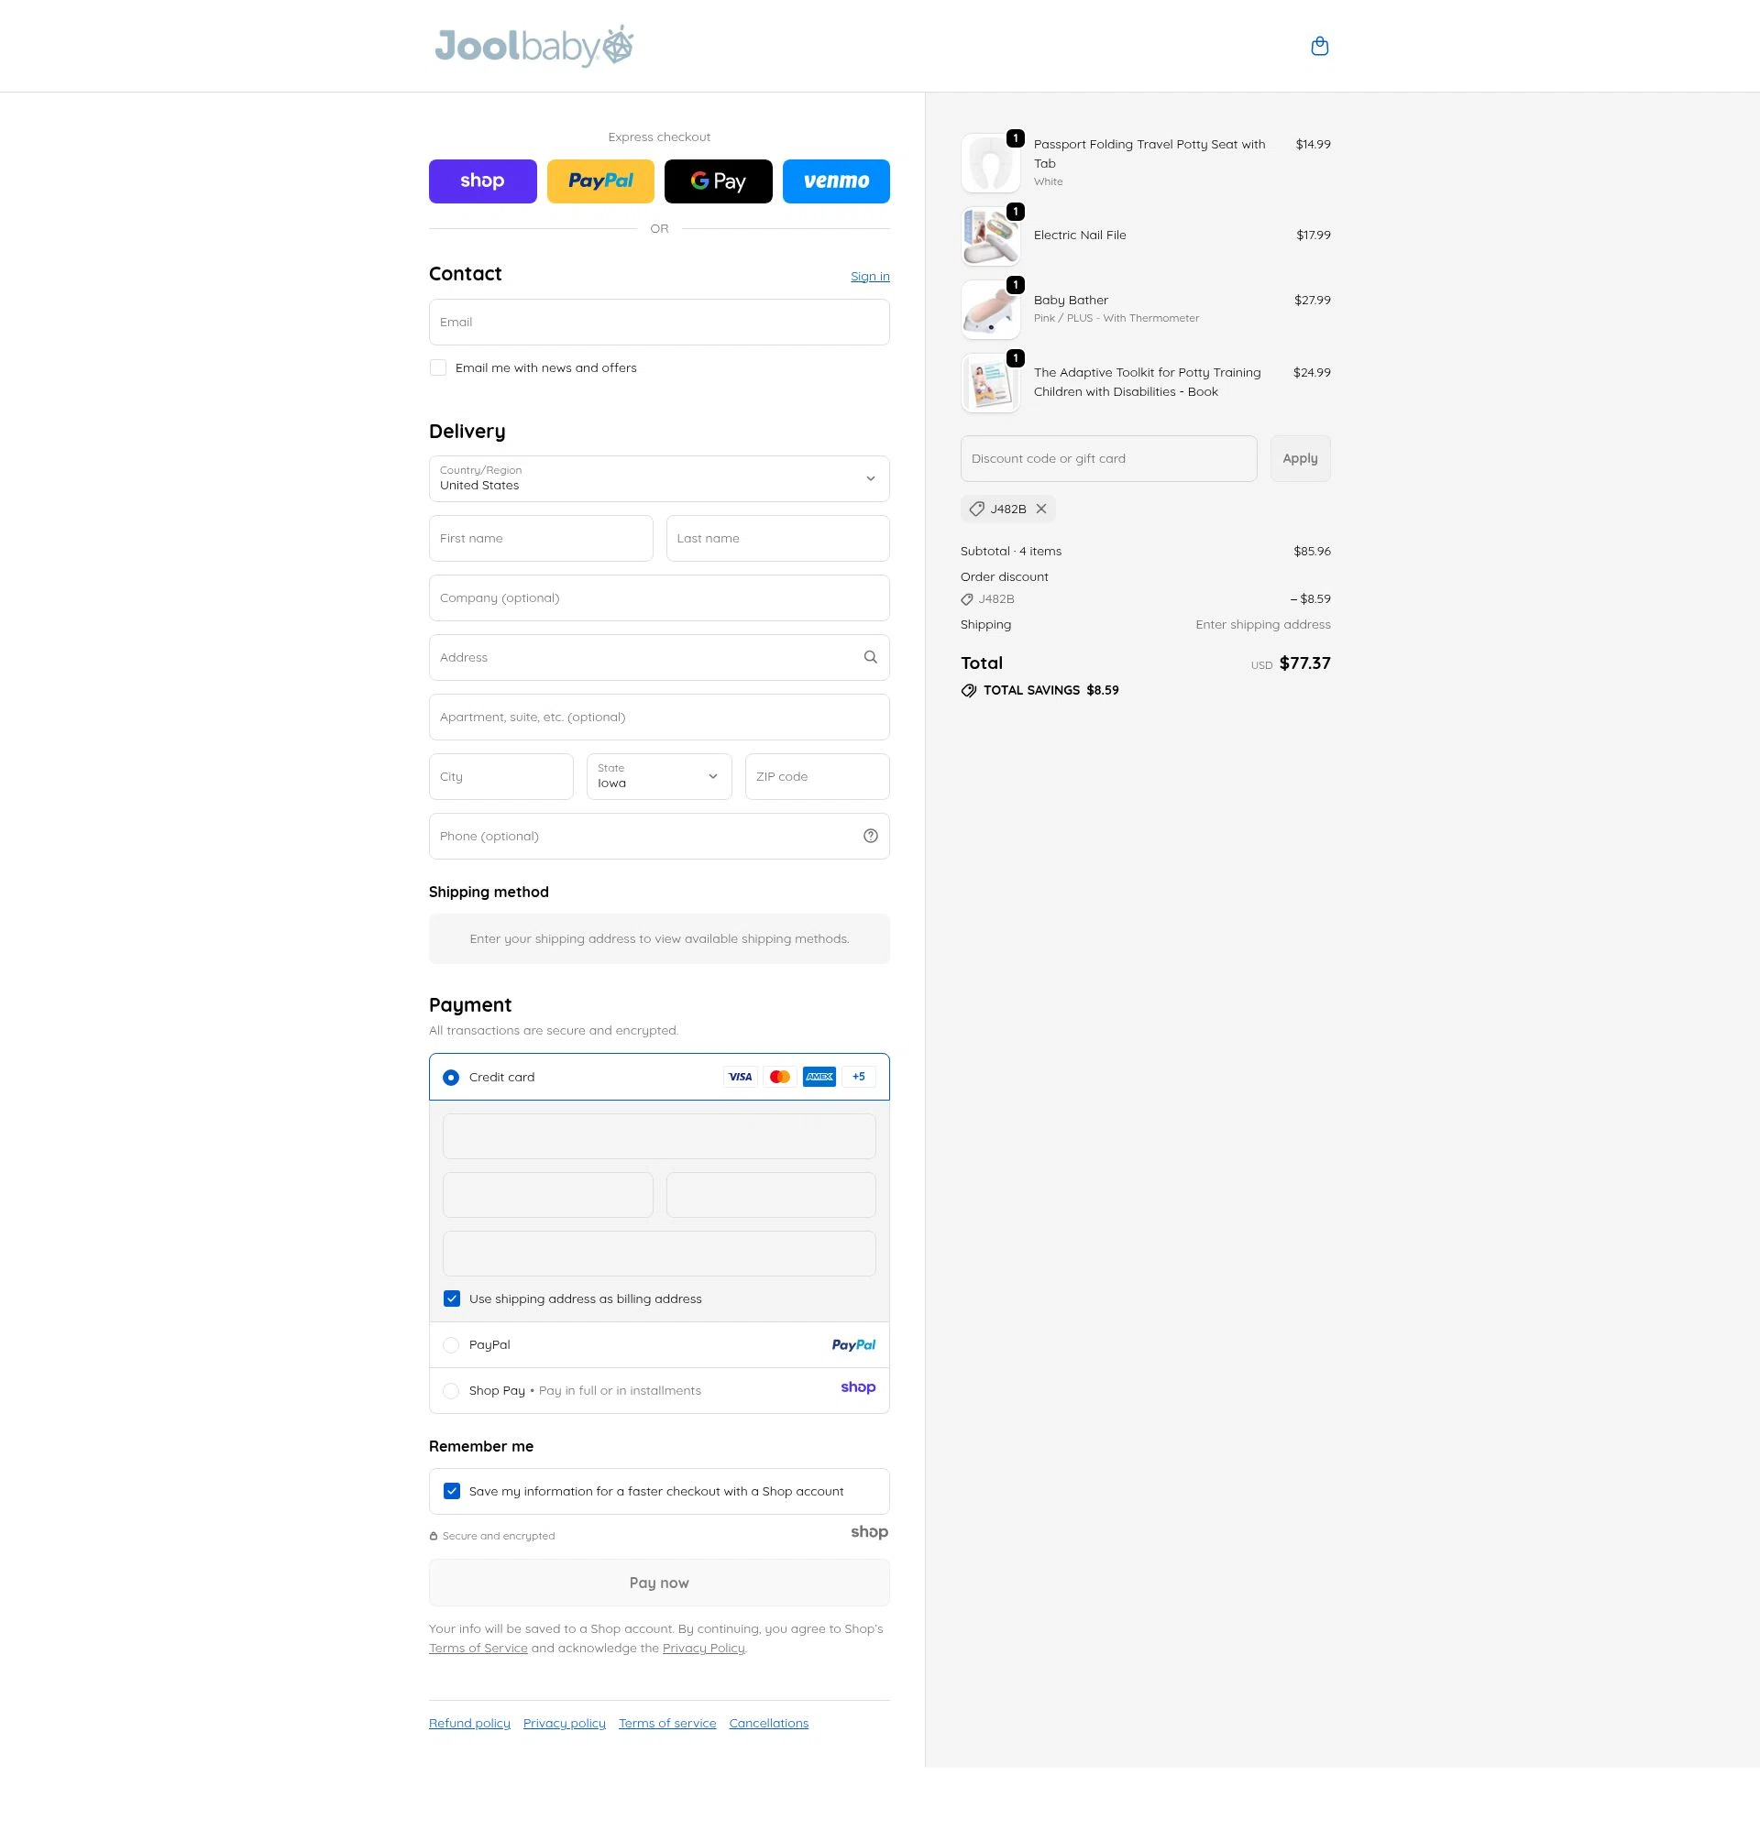Viewport: 1760px width, 1841px height.
Task: Select the Shop Pay payment option
Action: [451, 1390]
